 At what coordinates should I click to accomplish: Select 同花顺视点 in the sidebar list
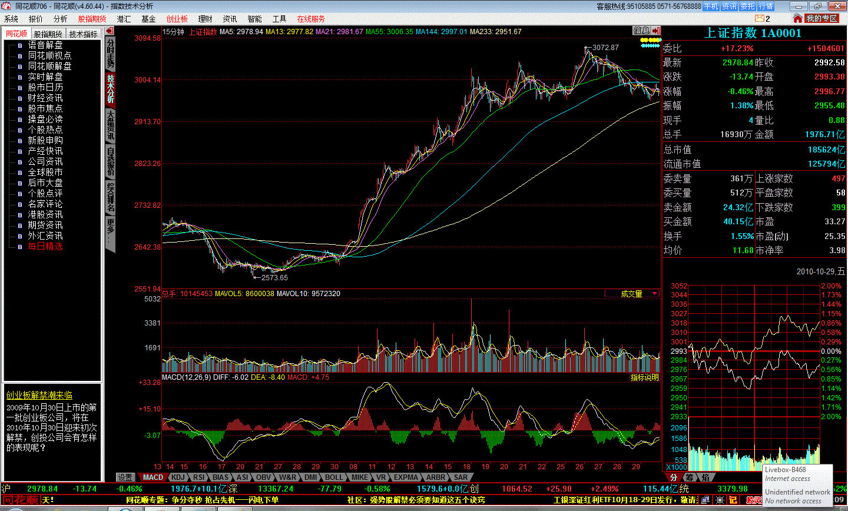(49, 55)
